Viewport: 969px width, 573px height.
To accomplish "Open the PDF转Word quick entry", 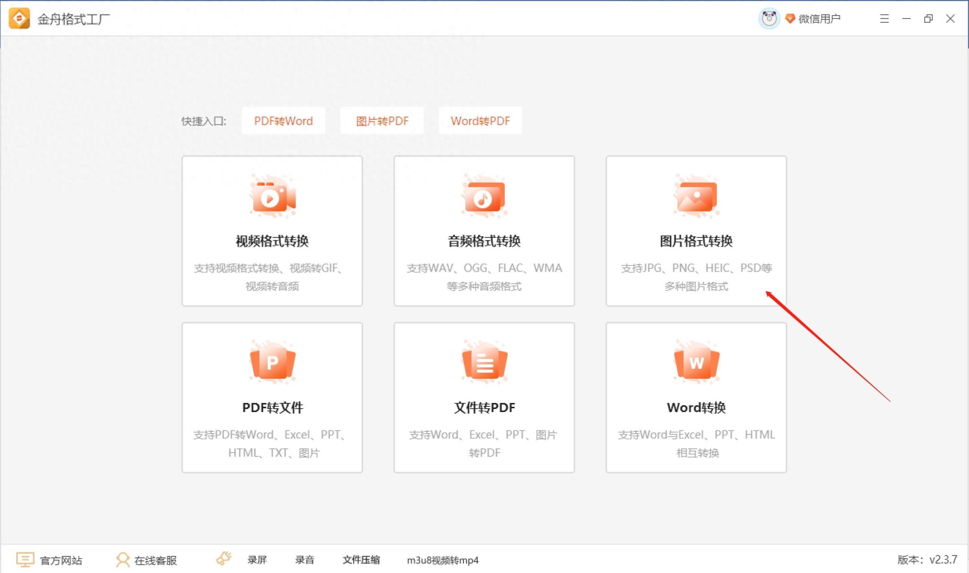I will click(x=283, y=121).
